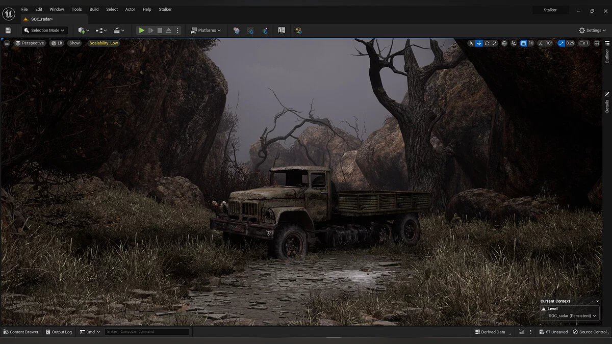Click the console command input field
Viewport: 612px width, 344px height.
coord(147,332)
